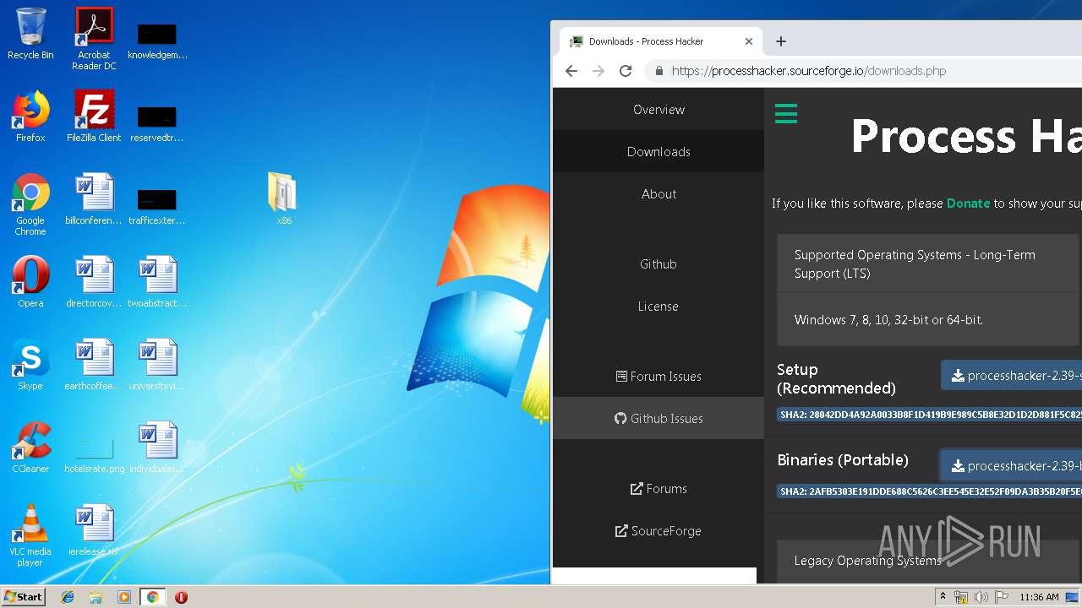Select directorcov... Word document
Screen dimensions: 1082x608
pos(94,282)
